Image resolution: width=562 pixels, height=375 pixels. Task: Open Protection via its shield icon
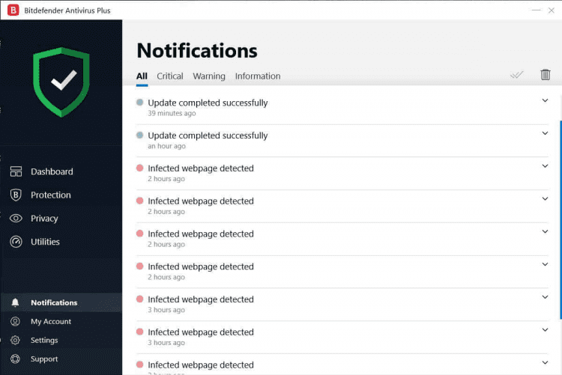[x=16, y=195]
